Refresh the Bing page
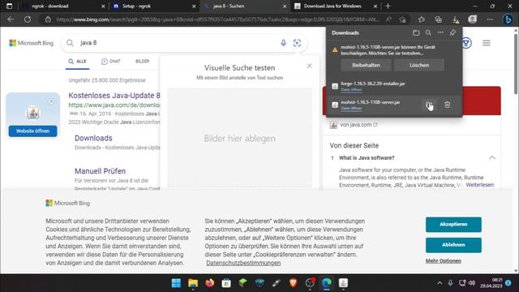This screenshot has height=292, width=519. pos(28,19)
